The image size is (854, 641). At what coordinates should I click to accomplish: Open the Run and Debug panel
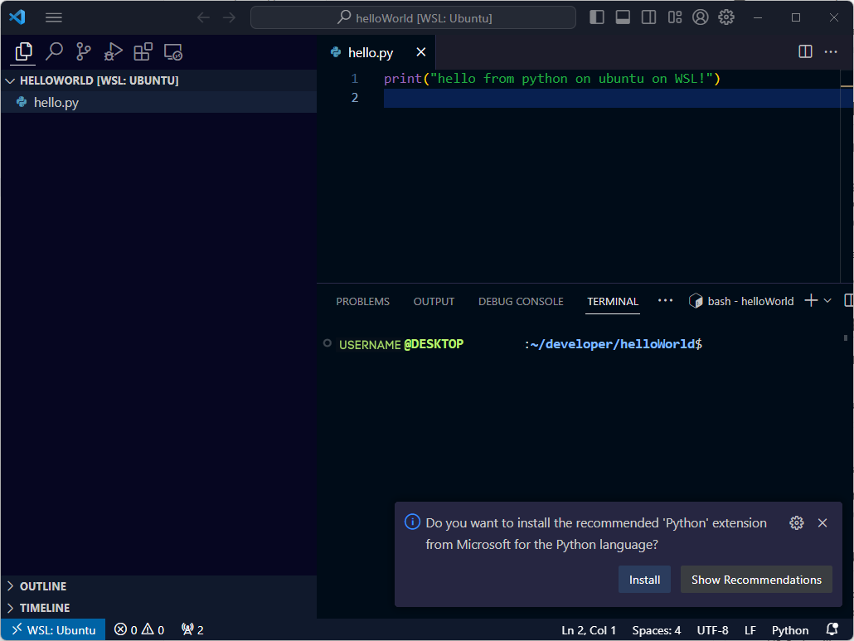pos(112,51)
